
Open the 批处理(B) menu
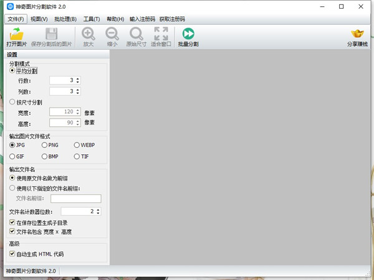pyautogui.click(x=65, y=19)
